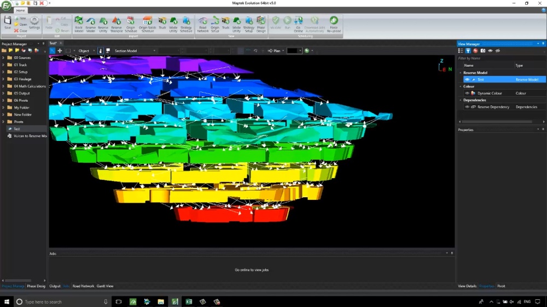Collapse the Dependencies group
The width and height of the screenshot is (547, 307).
tap(461, 100)
